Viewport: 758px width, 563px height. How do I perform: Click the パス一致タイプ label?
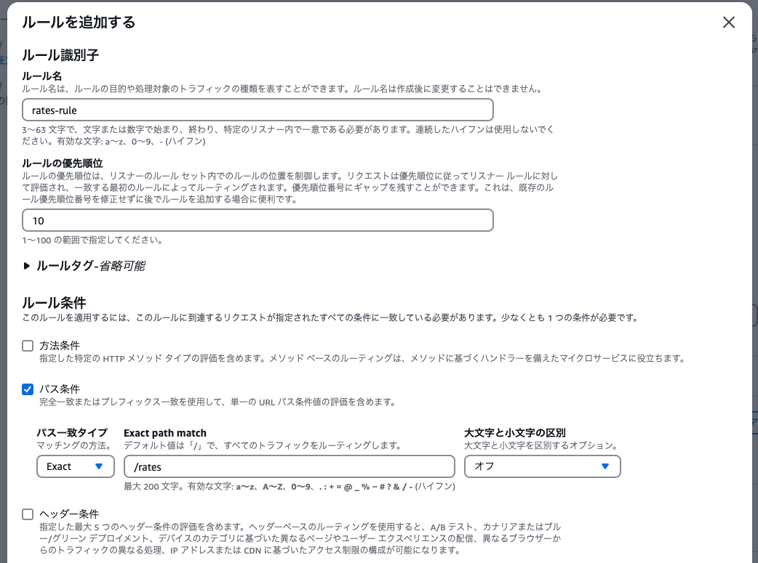tap(72, 433)
